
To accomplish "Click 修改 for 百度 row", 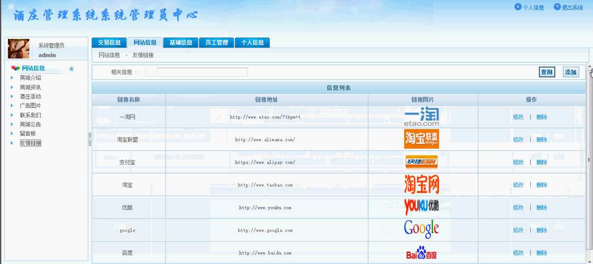I will click(x=518, y=253).
